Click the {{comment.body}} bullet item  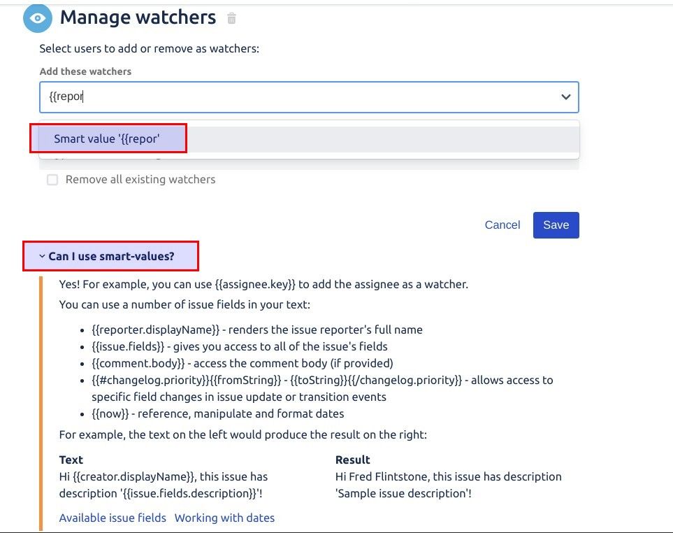coord(242,363)
